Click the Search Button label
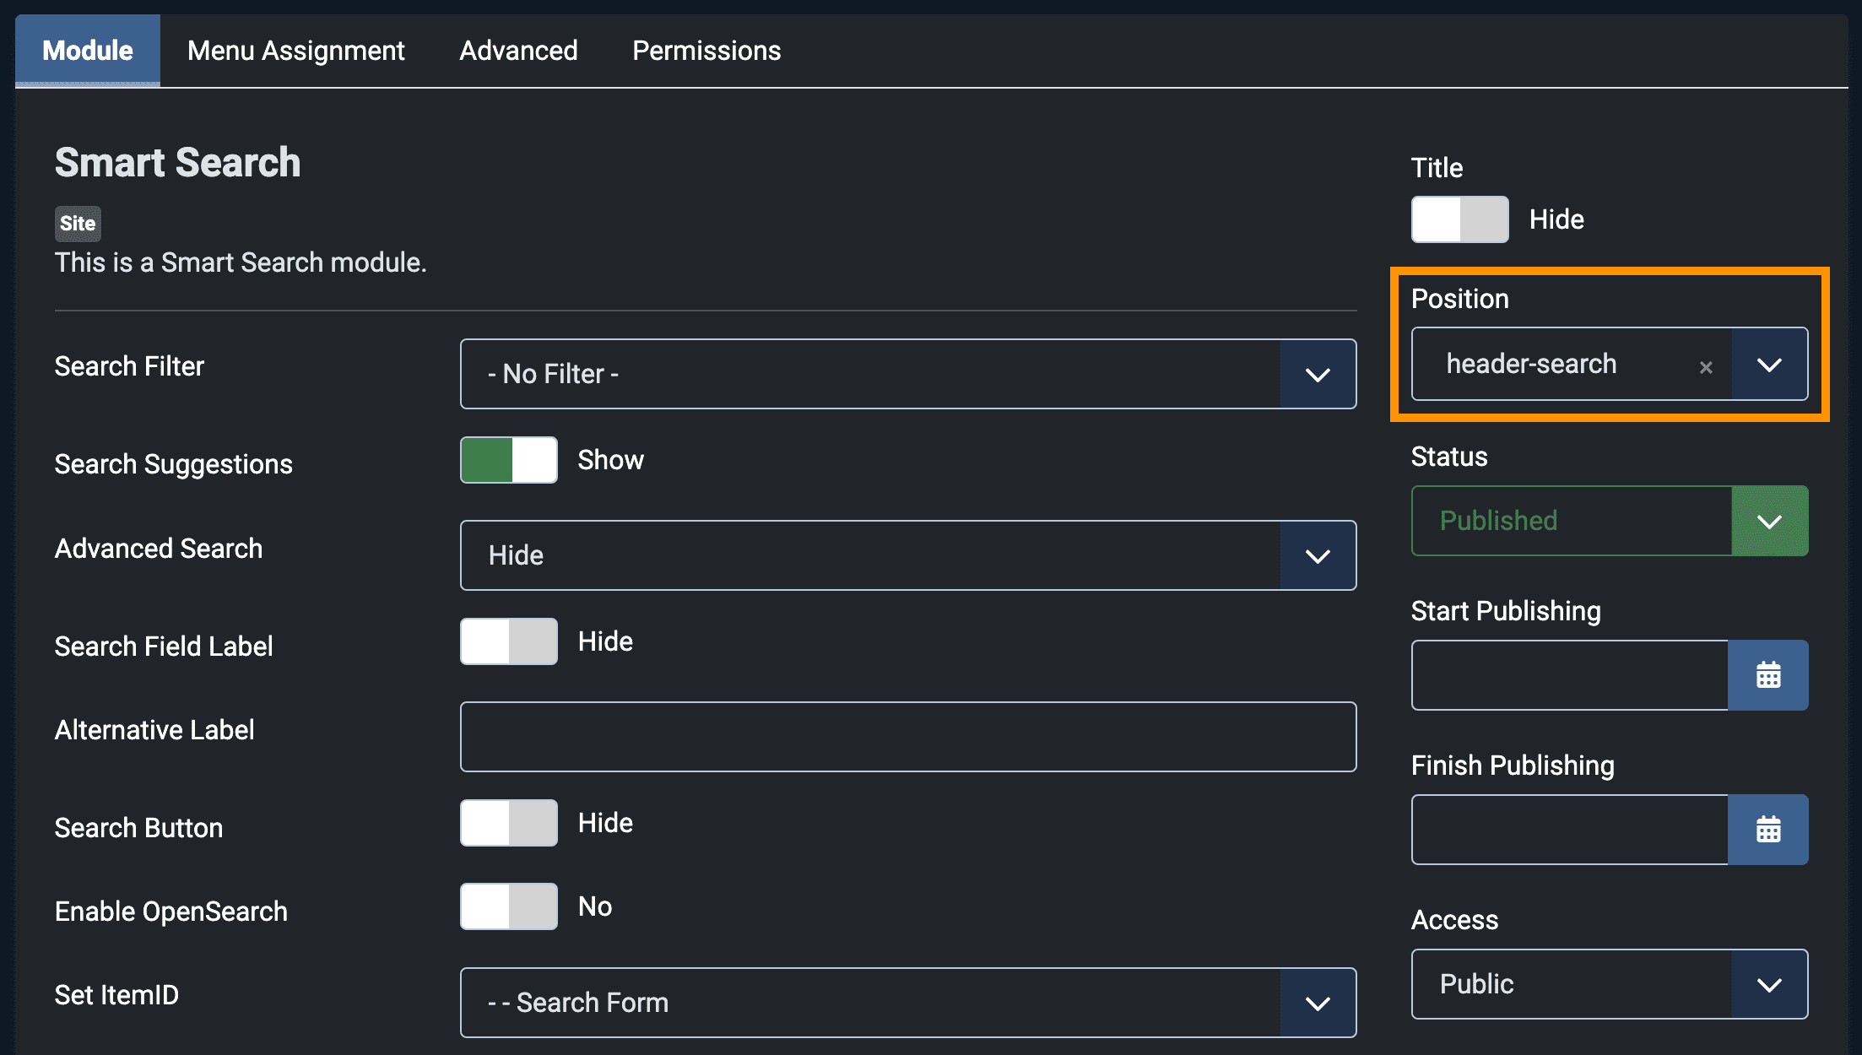1862x1055 pixels. pos(138,828)
